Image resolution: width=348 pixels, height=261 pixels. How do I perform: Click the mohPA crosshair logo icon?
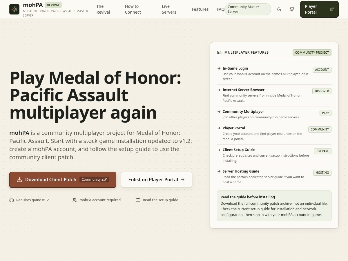click(x=14, y=9)
